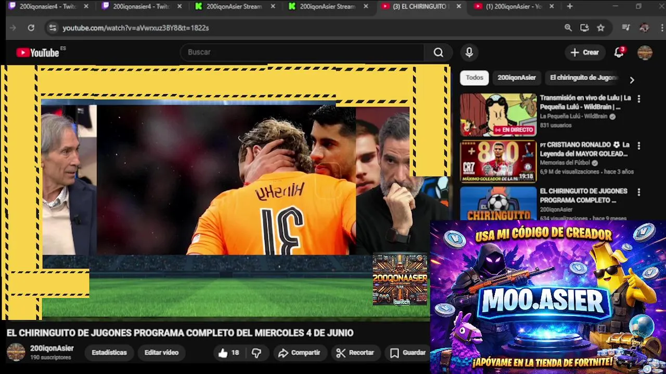Click the Compartir button

point(299,353)
